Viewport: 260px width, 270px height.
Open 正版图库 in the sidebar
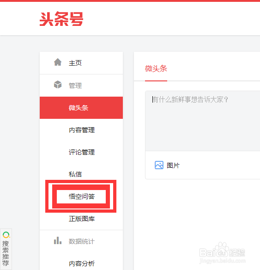[x=81, y=219]
